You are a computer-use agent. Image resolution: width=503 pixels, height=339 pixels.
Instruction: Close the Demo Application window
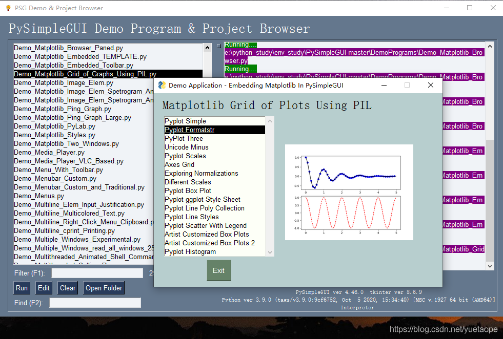(x=431, y=85)
